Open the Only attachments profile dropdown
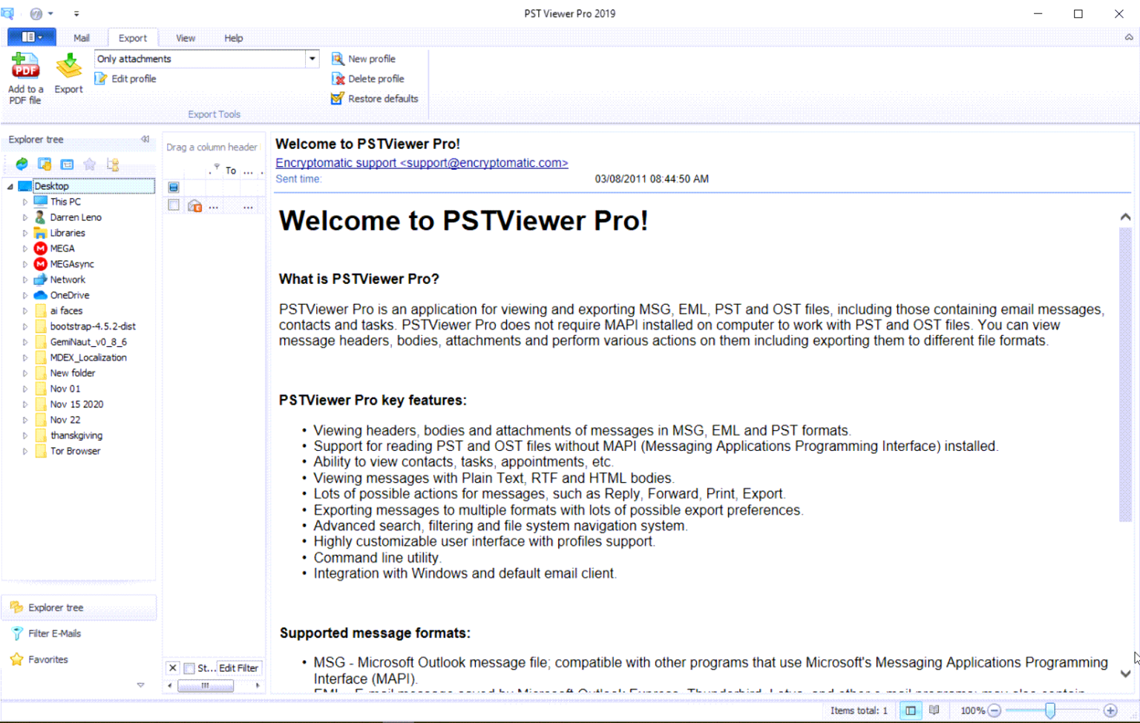This screenshot has width=1140, height=723. coord(312,59)
